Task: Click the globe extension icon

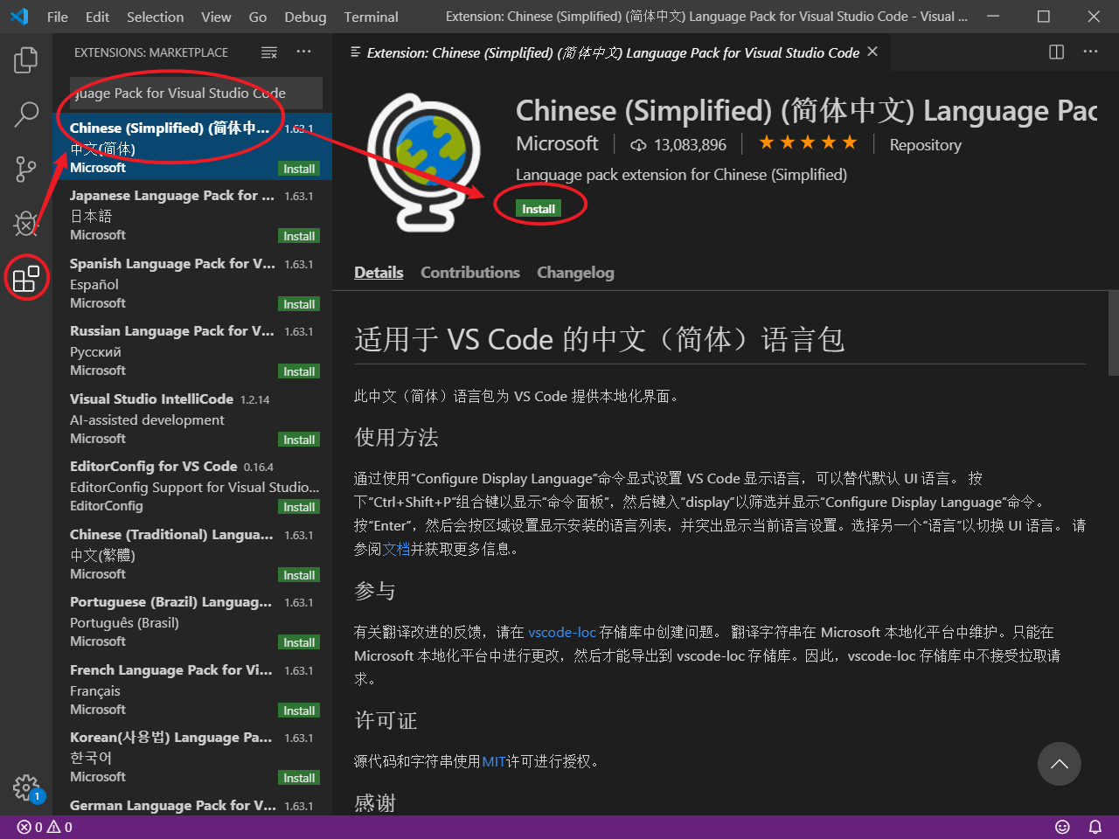Action: tap(425, 161)
